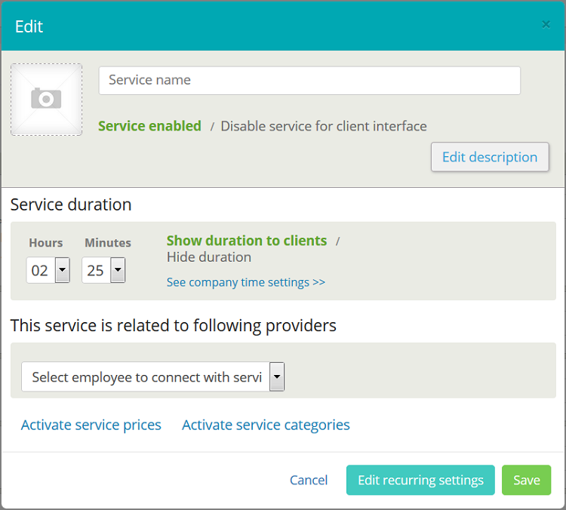Viewport: 566px width, 510px height.
Task: Switch to Hide duration option
Action: [209, 257]
